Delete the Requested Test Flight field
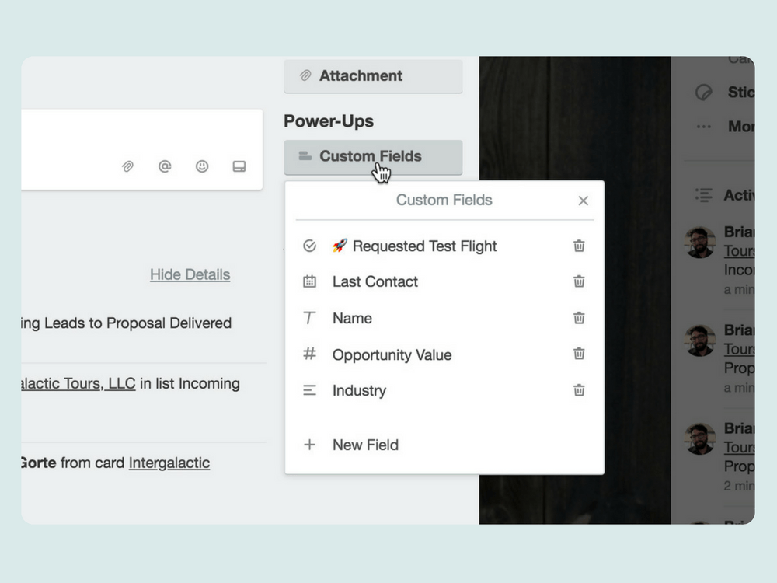 (x=579, y=246)
